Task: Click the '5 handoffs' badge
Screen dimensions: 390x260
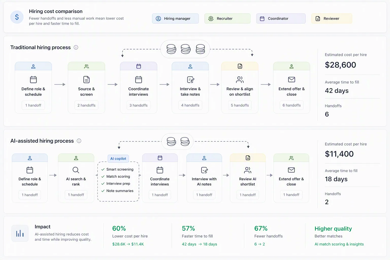Action: pos(240,105)
